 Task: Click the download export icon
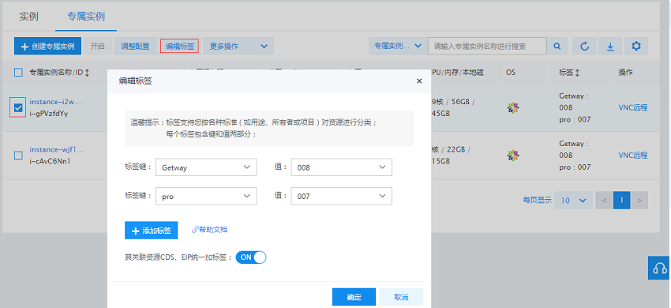click(610, 46)
